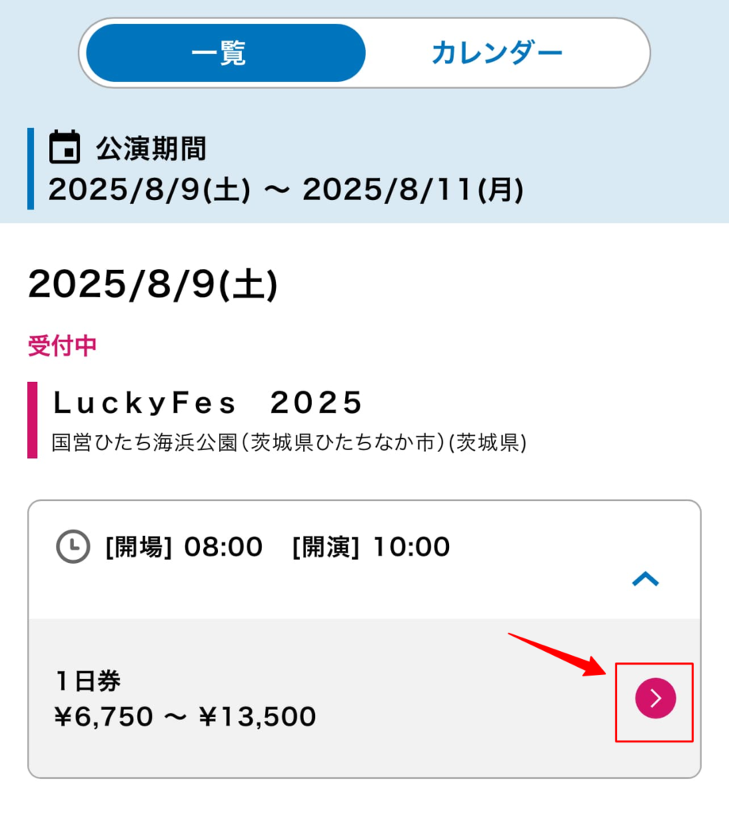Collapse the showtime card with the blue chevron
The height and width of the screenshot is (813, 729).
click(645, 579)
